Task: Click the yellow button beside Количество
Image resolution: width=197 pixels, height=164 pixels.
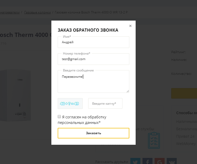Action: [184, 93]
